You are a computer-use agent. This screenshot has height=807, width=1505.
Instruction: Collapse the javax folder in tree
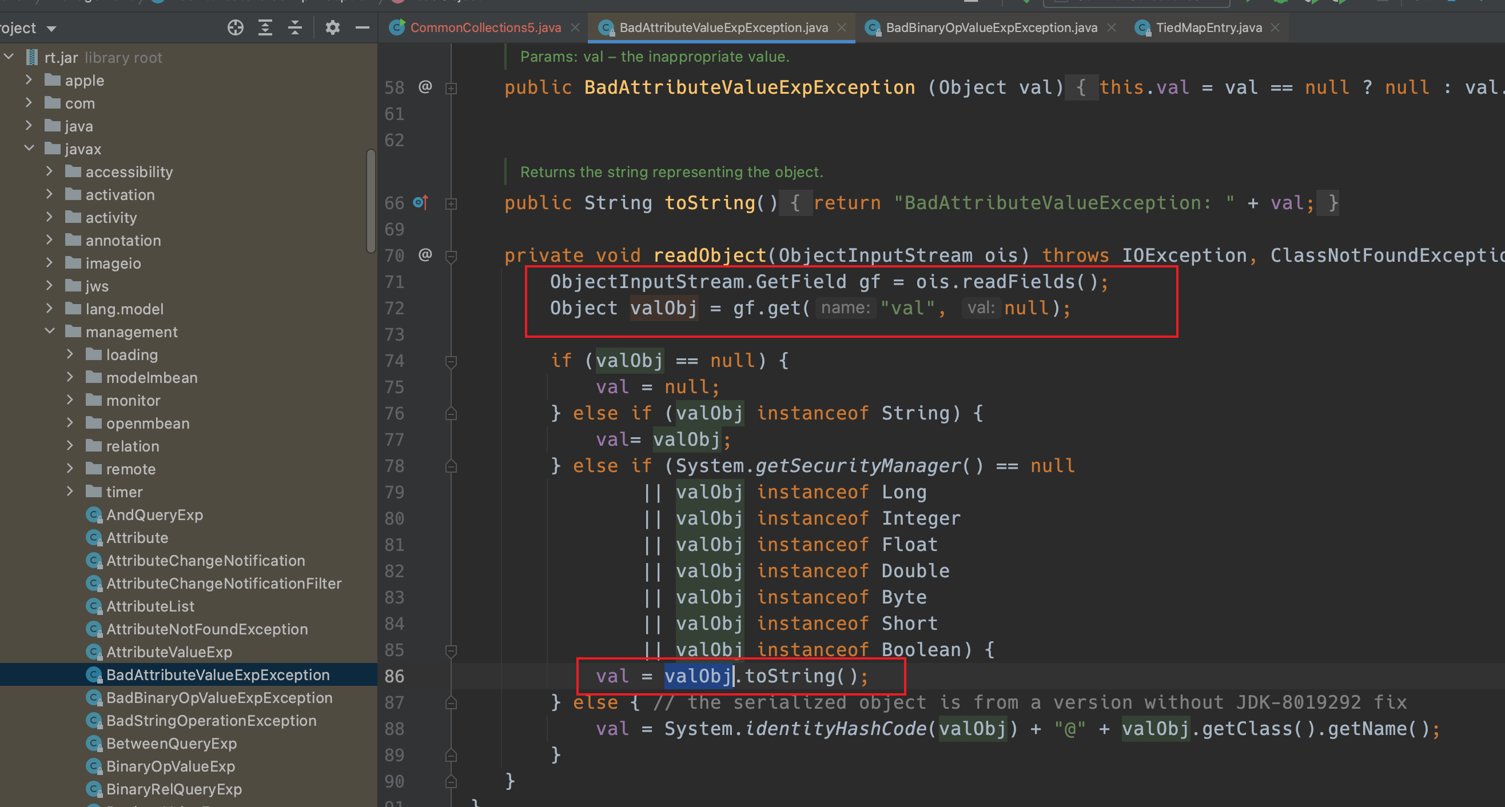(29, 149)
